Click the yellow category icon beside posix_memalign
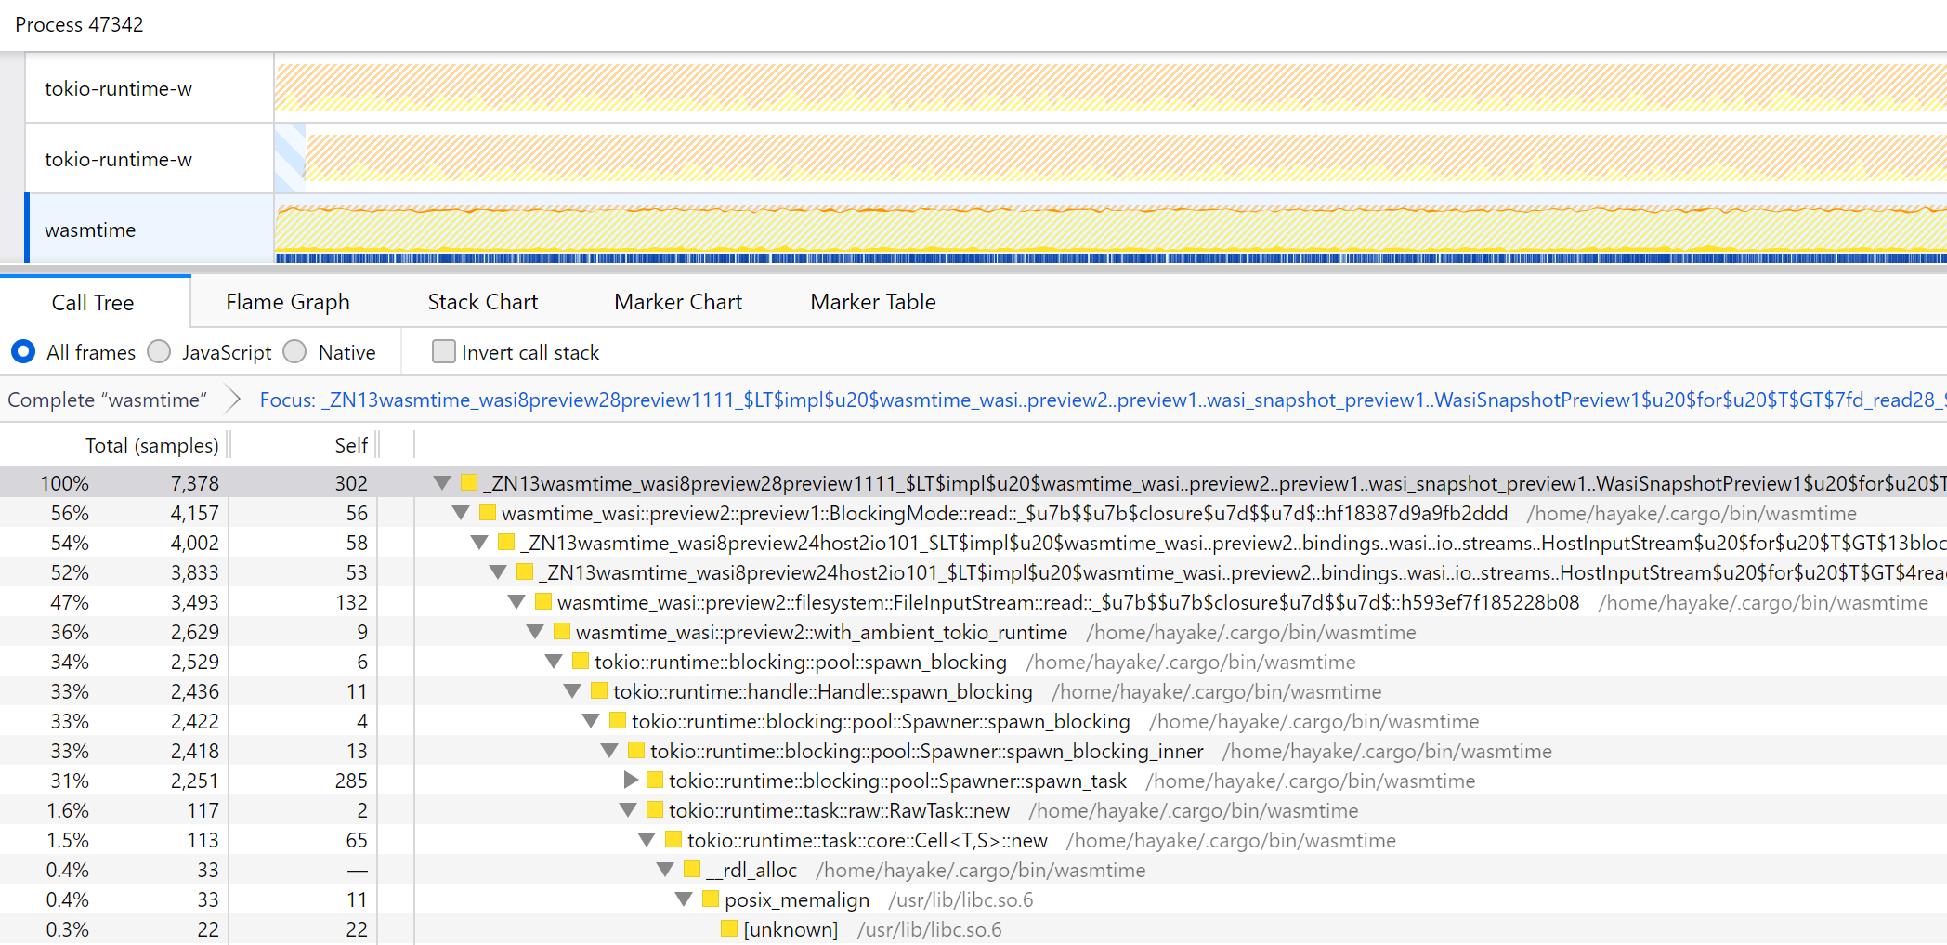The width and height of the screenshot is (1947, 945). click(711, 899)
